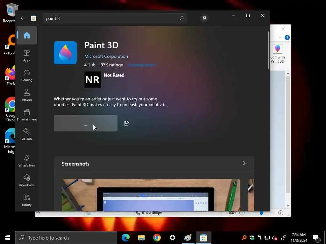Open Entertainment section in Store sidebar
This screenshot has height=244, width=326.
tap(27, 115)
